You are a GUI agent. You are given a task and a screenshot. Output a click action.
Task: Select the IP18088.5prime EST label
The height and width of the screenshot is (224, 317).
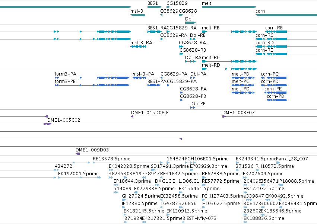pos(296,181)
